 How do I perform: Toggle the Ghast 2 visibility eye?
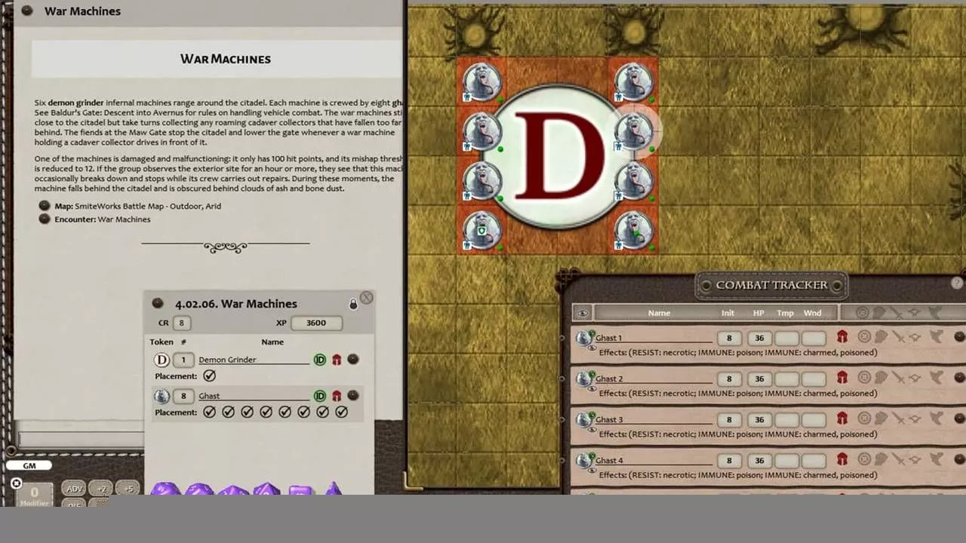click(591, 389)
